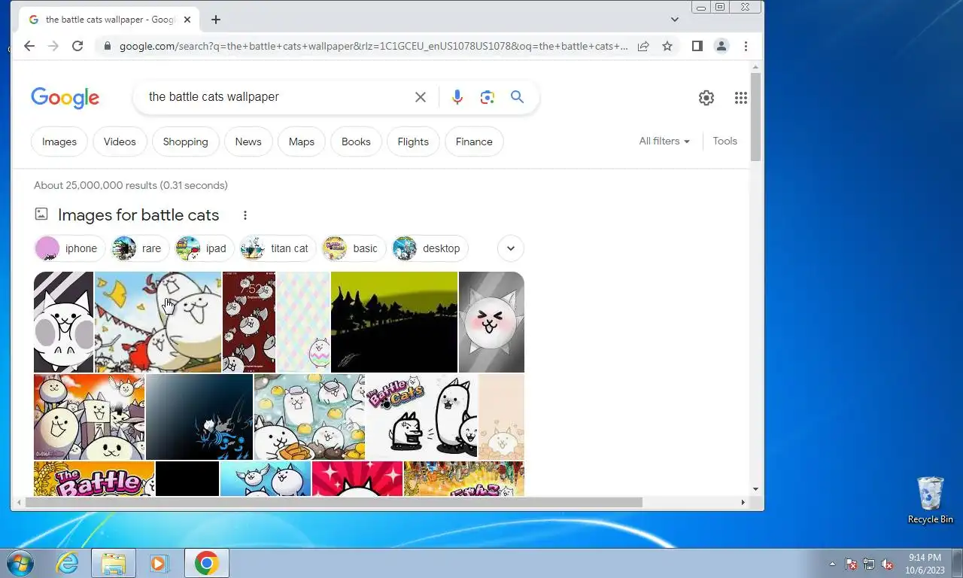The image size is (963, 578).
Task: Bookmark this tab with the star icon
Action: (667, 46)
